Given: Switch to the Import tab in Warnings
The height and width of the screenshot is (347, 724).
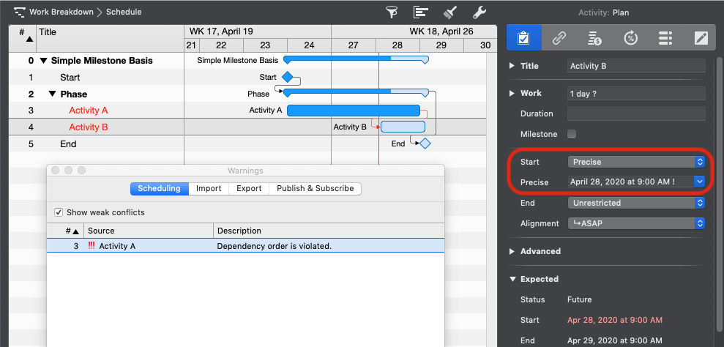Looking at the screenshot, I should (209, 188).
